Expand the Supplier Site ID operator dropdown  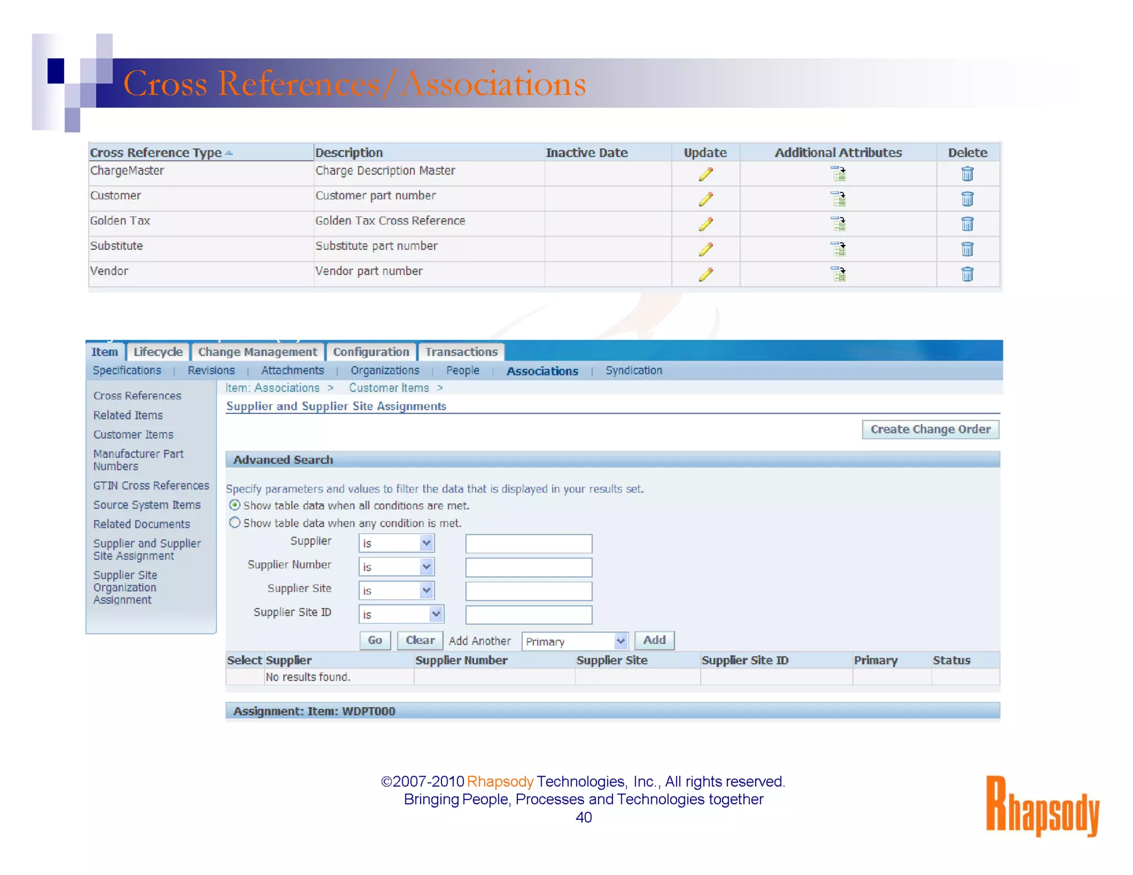[436, 614]
